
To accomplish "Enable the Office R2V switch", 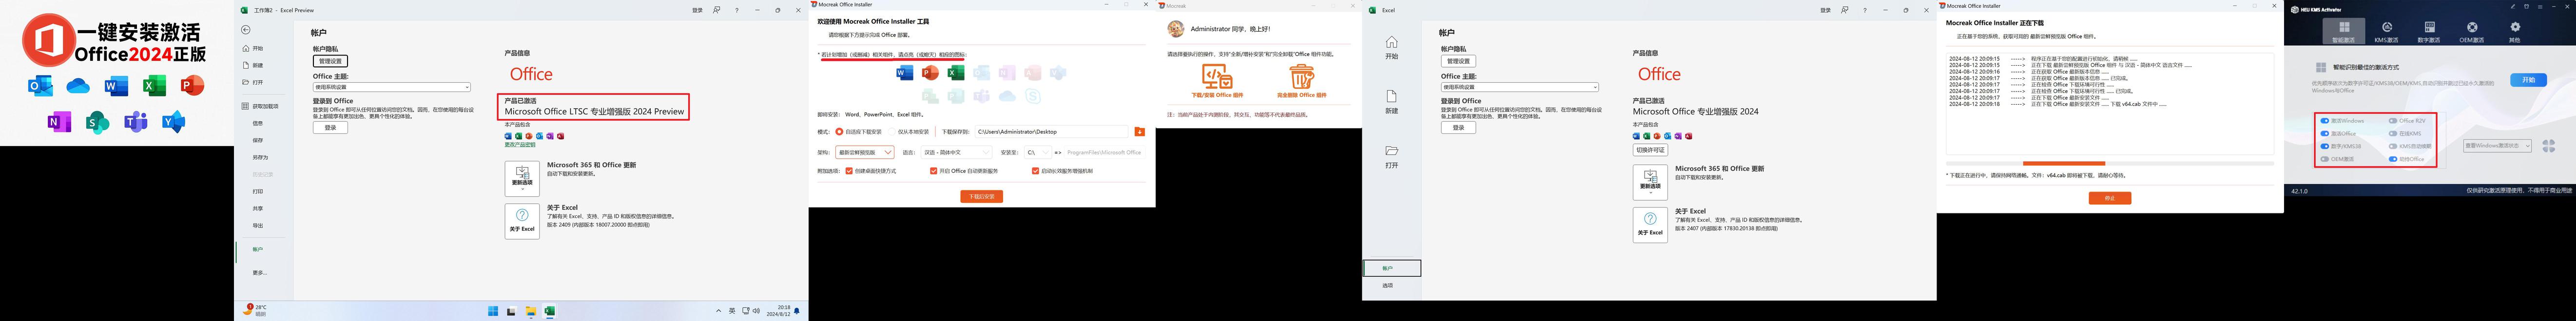I will (2393, 121).
